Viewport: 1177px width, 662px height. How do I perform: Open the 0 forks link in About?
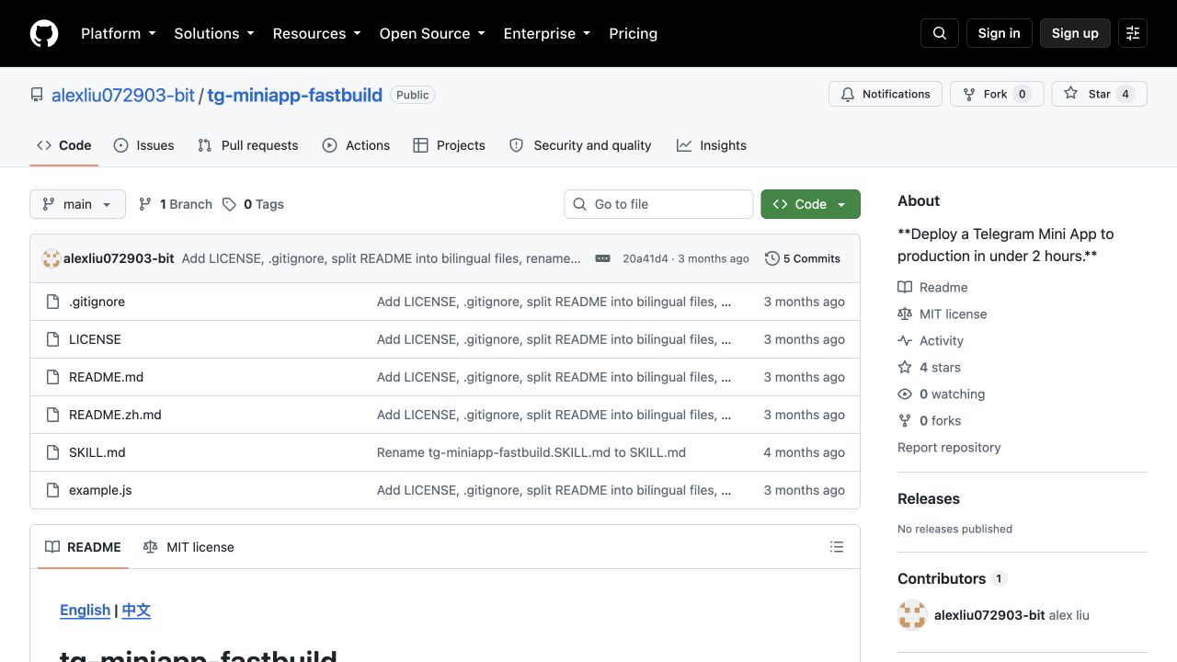click(929, 420)
